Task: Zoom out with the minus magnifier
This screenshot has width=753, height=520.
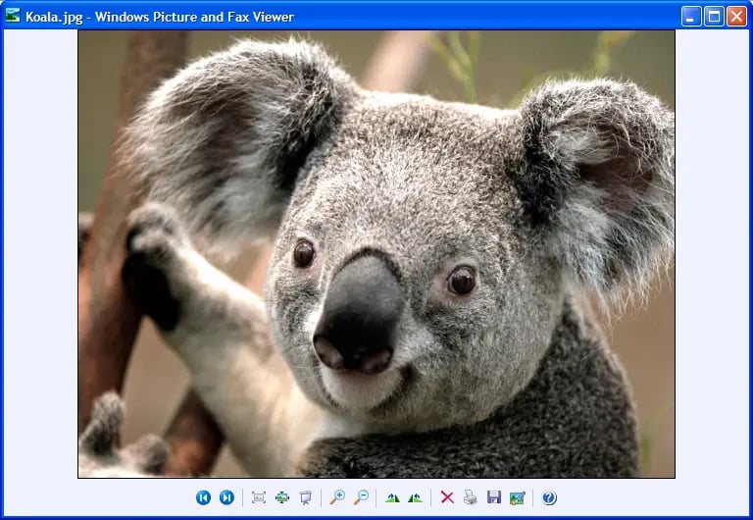Action: point(361,497)
